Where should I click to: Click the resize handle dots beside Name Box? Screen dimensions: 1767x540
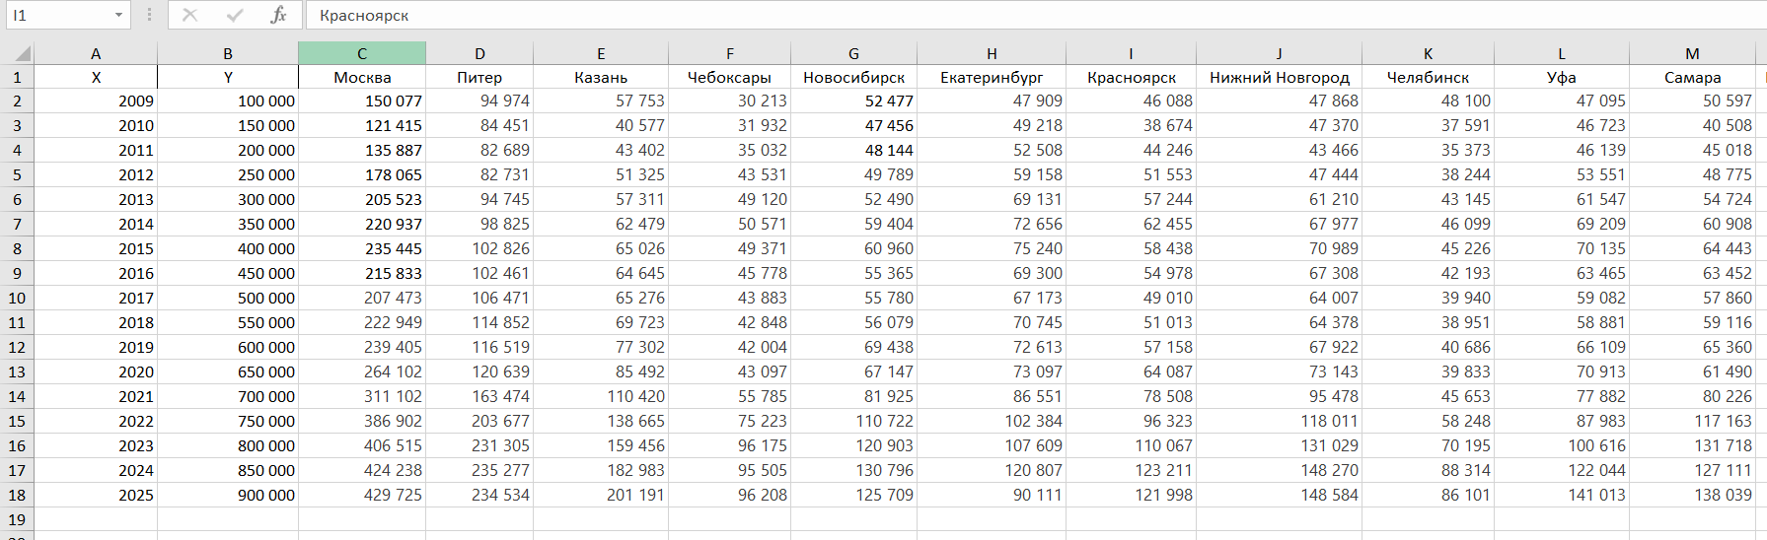point(149,15)
